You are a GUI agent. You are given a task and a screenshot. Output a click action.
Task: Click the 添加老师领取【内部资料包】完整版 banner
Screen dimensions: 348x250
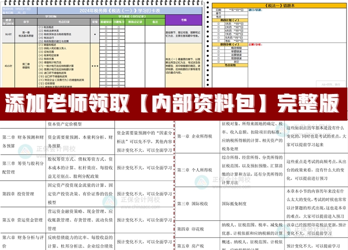point(174,104)
